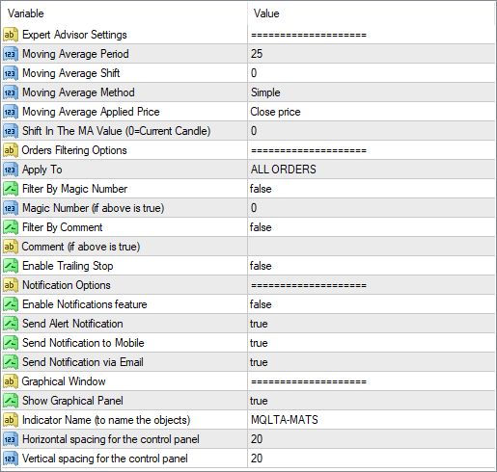Toggle the Enable Notifications feature false value
Viewport: 497px width, 472px height.
pyautogui.click(x=372, y=304)
